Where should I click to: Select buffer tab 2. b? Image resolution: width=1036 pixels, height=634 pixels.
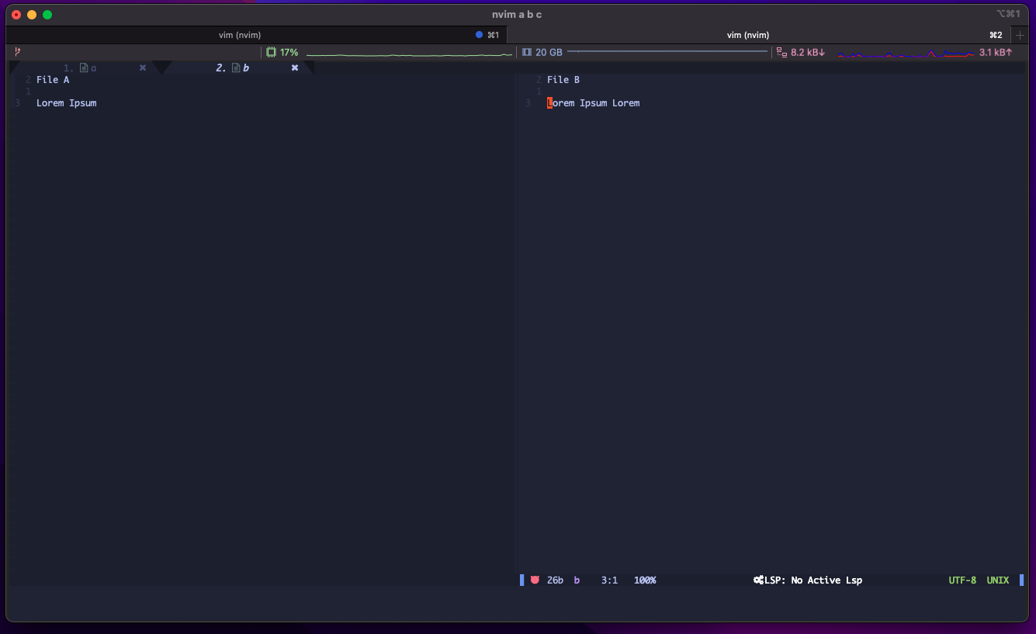tap(237, 68)
